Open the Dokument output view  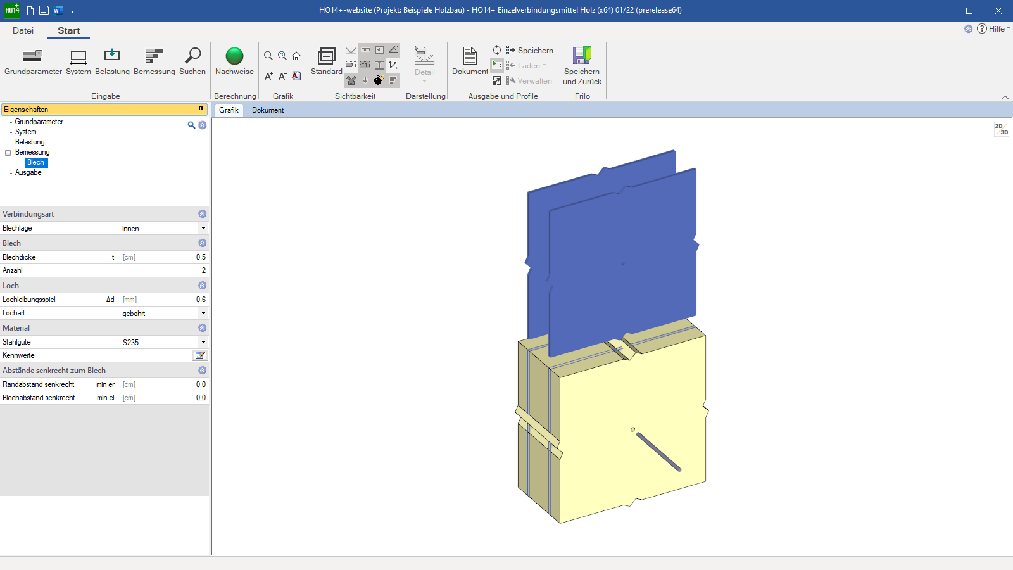pyautogui.click(x=470, y=62)
